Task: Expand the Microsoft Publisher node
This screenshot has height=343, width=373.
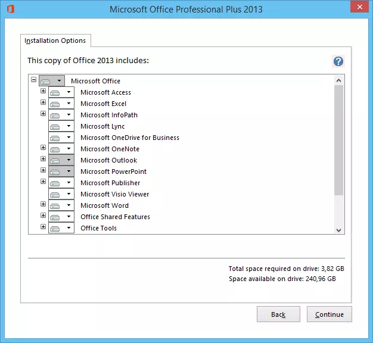Action: click(x=43, y=182)
